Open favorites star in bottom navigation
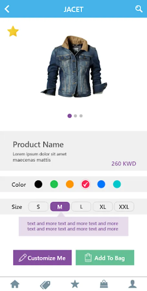 click(x=75, y=284)
